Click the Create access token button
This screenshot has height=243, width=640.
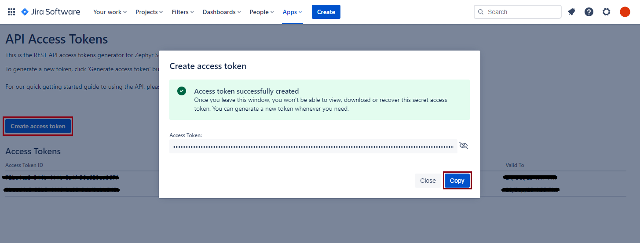point(38,126)
